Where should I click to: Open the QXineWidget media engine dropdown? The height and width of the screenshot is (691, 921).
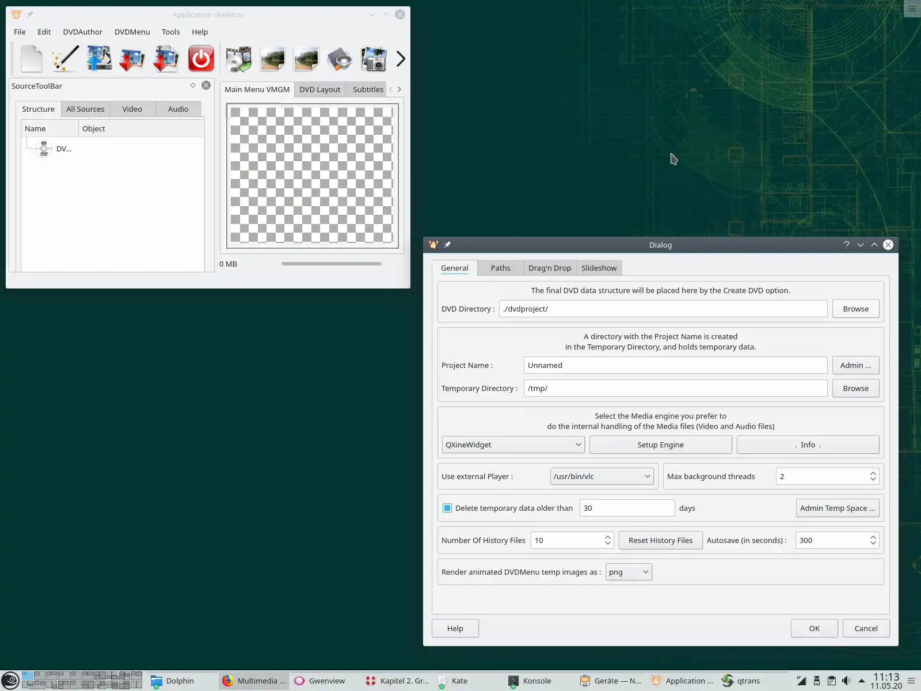tap(513, 445)
